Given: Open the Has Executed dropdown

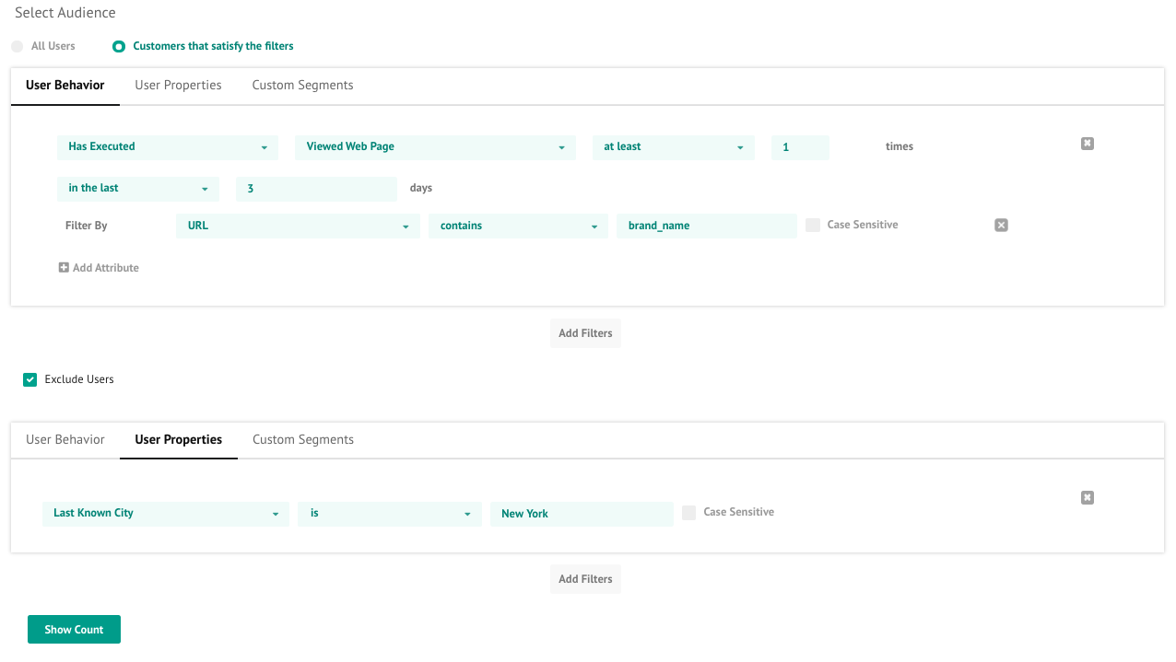Looking at the screenshot, I should pyautogui.click(x=168, y=147).
